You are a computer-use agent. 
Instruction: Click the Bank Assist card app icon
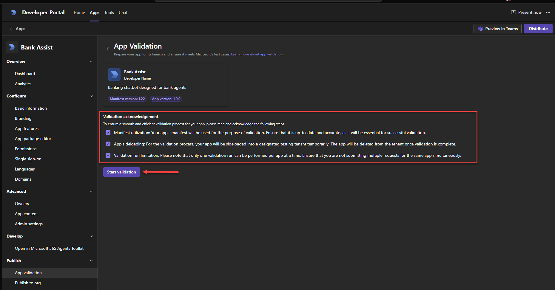coord(114,75)
